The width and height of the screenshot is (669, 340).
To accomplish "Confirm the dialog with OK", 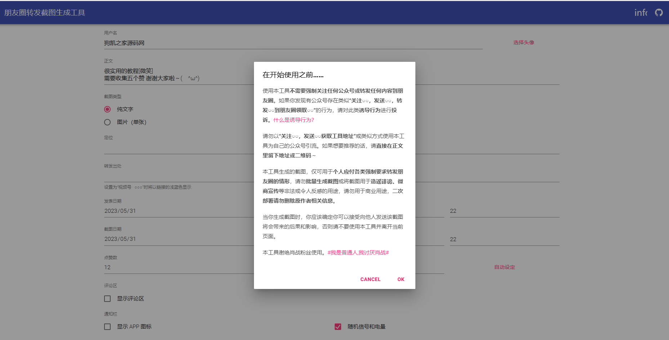I will pyautogui.click(x=401, y=279).
